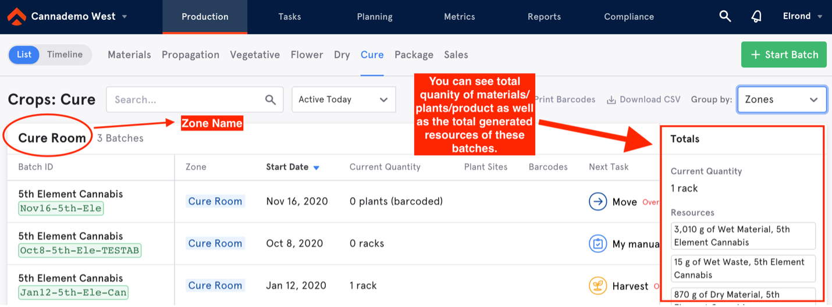Click the Harvest task plant icon
832x307 pixels.
(x=598, y=286)
